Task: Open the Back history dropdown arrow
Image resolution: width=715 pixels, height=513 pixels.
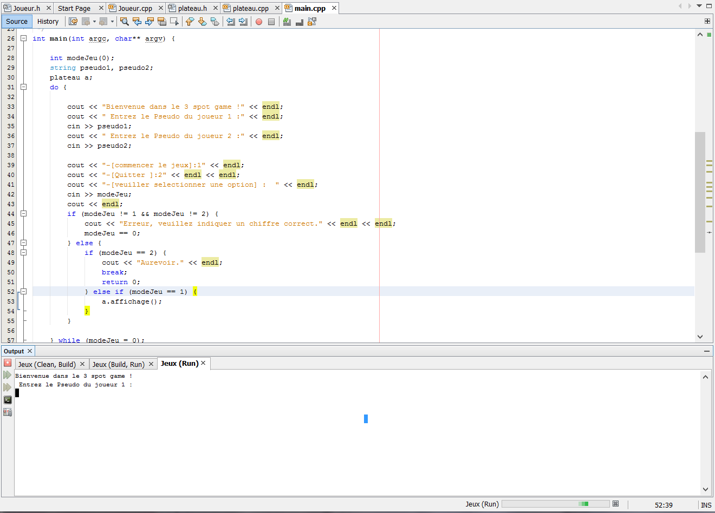Action: click(94, 22)
